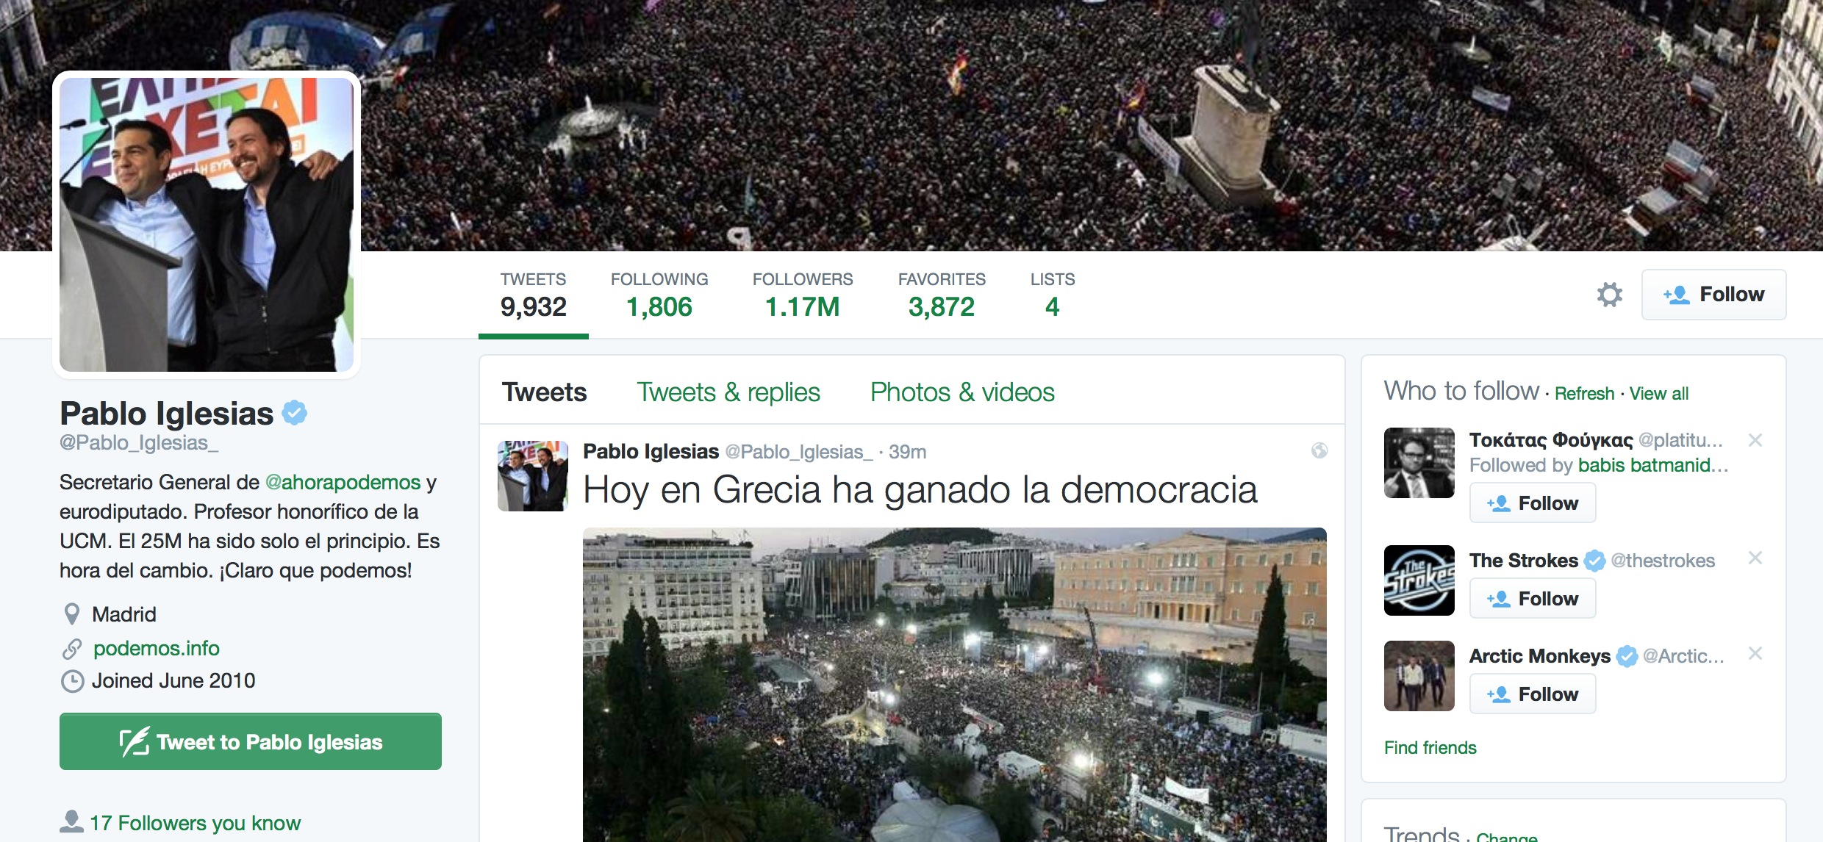
Task: Click The Strokes avatar logo
Action: (x=1419, y=580)
